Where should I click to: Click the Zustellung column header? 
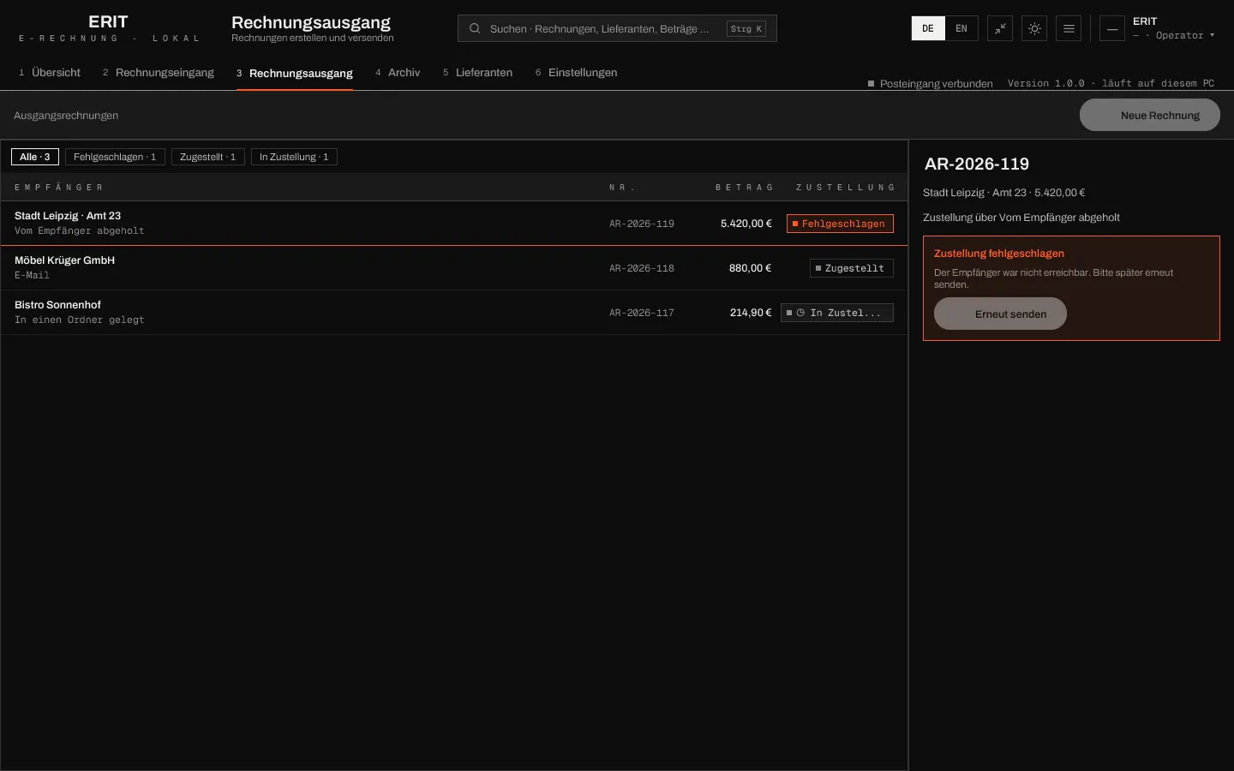(845, 187)
